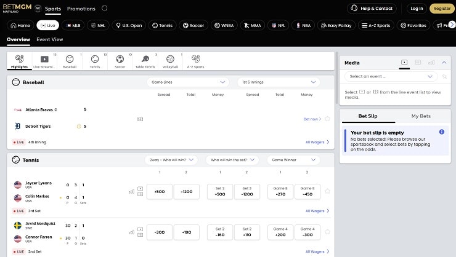Open WNBA in sports navigation
The height and width of the screenshot is (257, 456).
click(x=224, y=26)
